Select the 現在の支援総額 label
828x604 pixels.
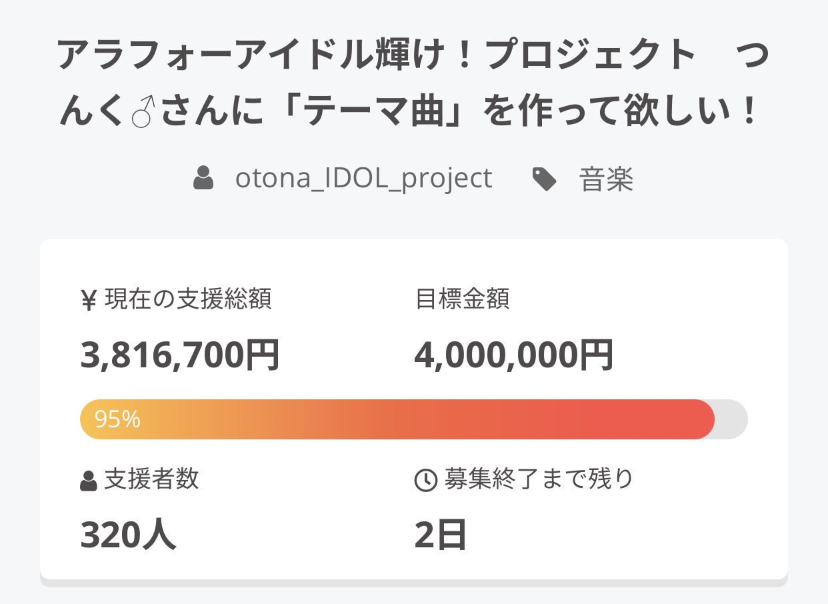coord(188,300)
